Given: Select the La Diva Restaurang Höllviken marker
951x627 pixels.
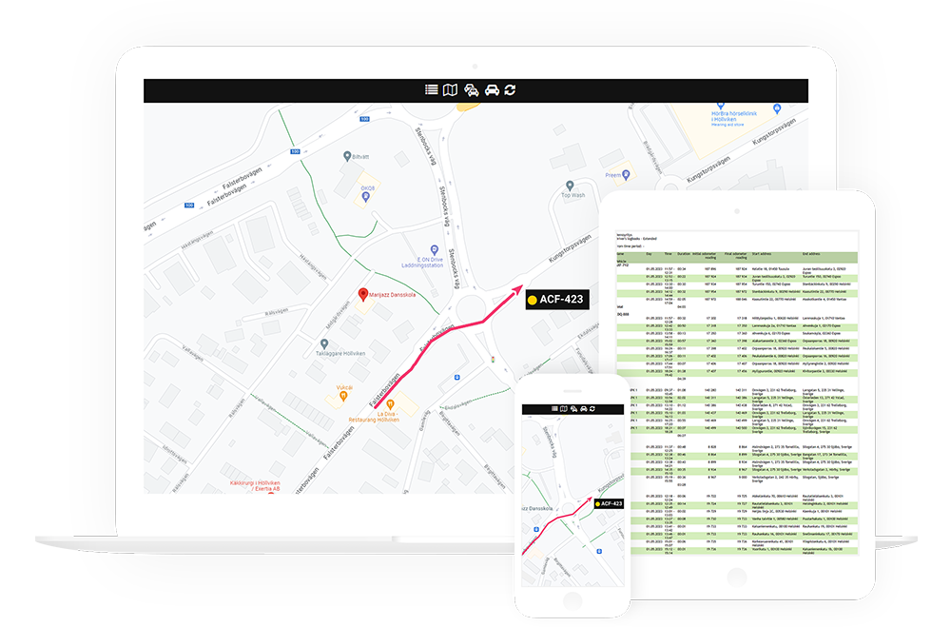Looking at the screenshot, I should pos(389,404).
